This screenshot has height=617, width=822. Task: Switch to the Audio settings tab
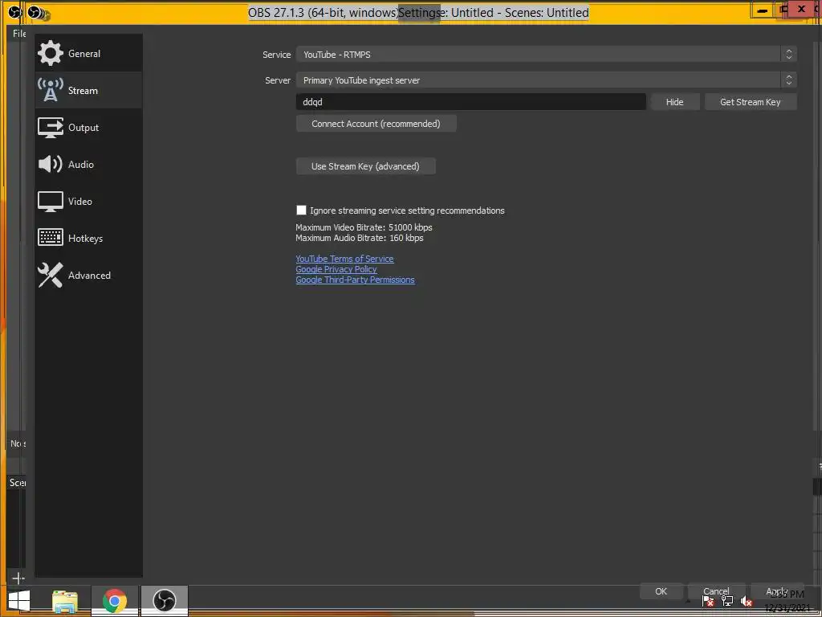(88, 164)
